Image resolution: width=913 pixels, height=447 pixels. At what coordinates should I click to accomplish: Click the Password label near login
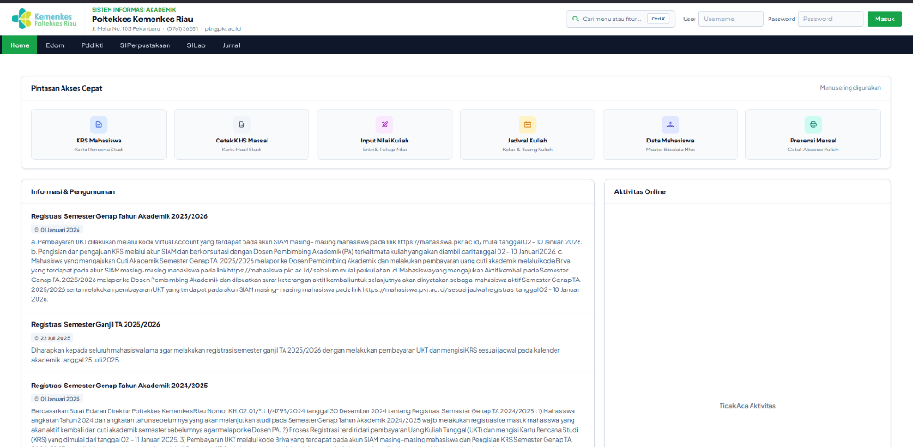click(781, 20)
